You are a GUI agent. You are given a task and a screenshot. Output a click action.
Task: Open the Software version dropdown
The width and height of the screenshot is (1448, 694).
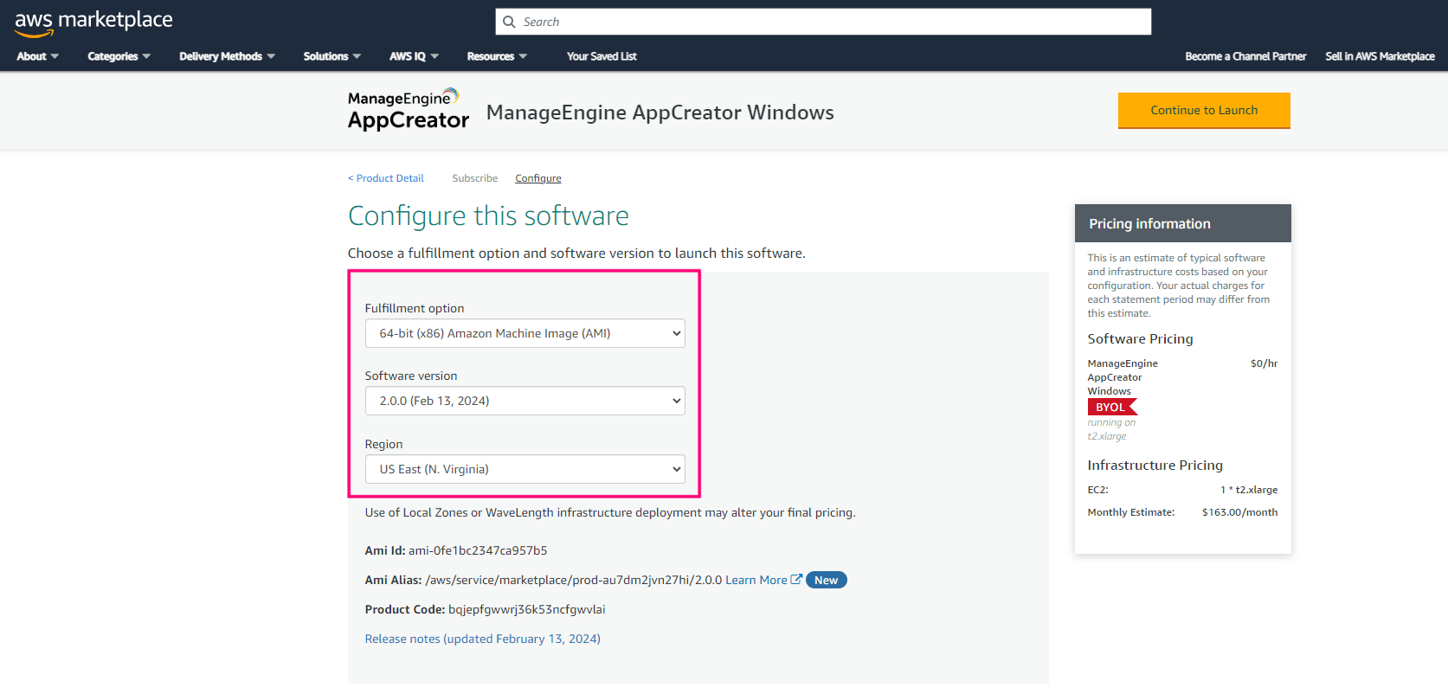point(524,401)
